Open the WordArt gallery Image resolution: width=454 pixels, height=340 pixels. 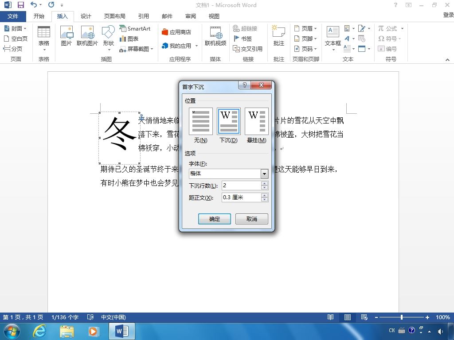coord(349,39)
